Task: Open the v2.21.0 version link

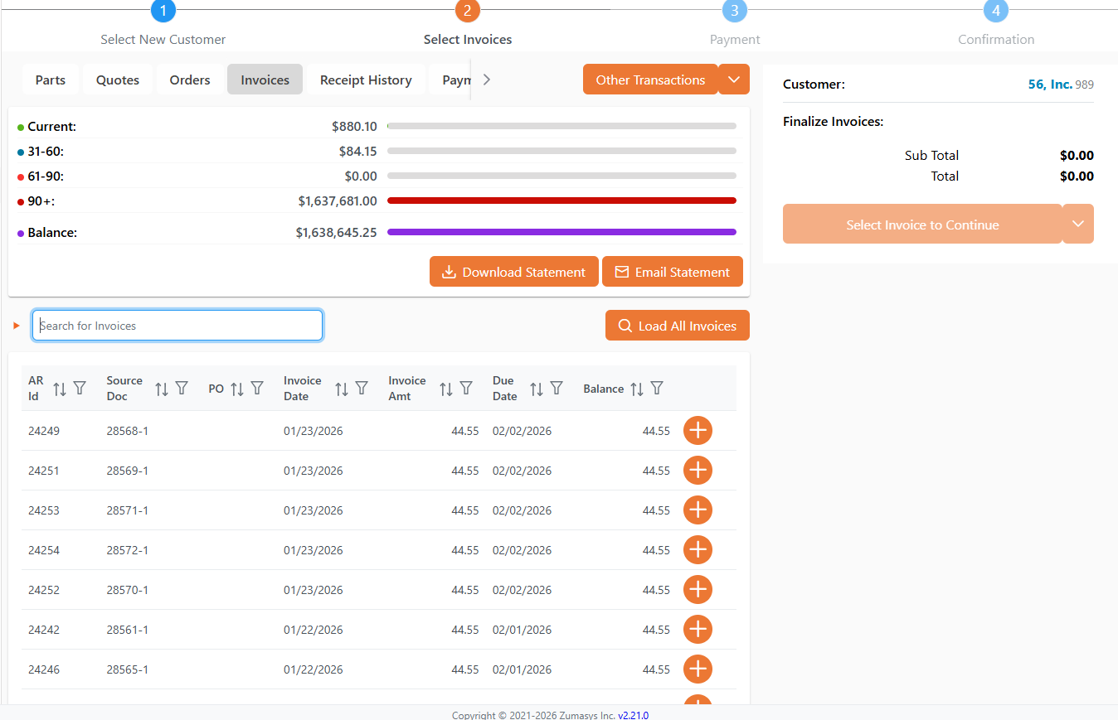Action: coord(634,715)
